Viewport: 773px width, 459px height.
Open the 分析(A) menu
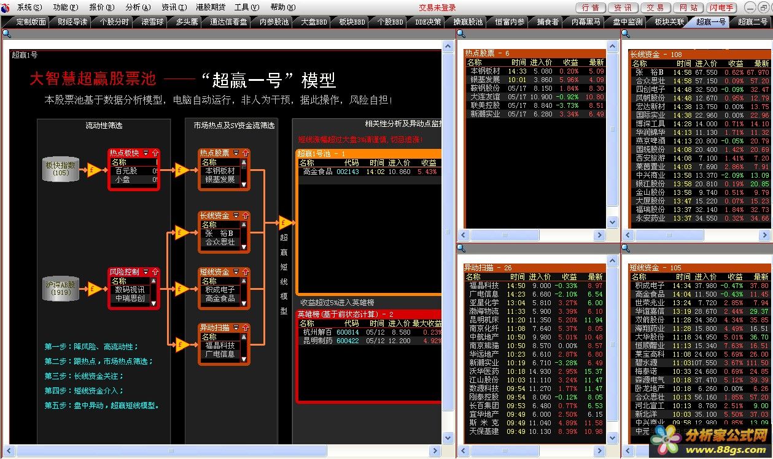(x=138, y=7)
